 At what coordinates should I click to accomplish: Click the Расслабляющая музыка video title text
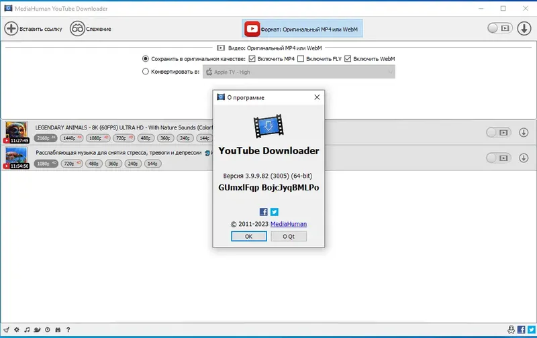tap(119, 153)
